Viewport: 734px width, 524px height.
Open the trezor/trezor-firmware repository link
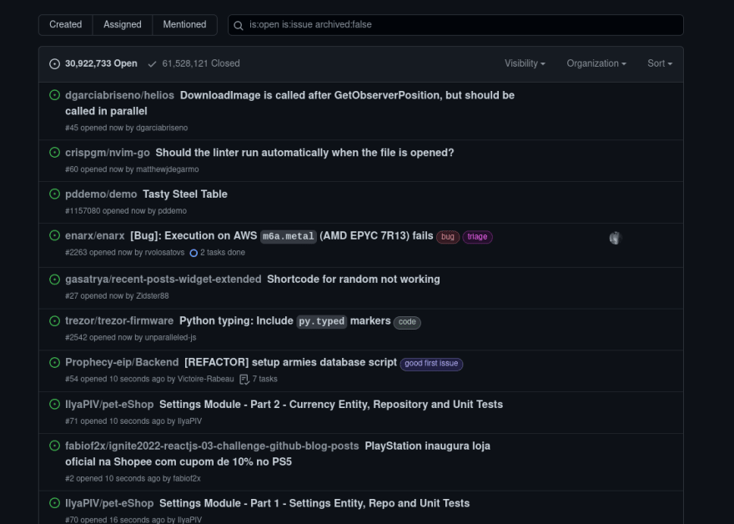point(119,320)
